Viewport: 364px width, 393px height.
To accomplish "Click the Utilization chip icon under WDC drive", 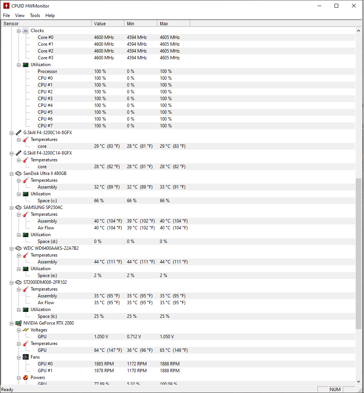I will tap(26, 269).
